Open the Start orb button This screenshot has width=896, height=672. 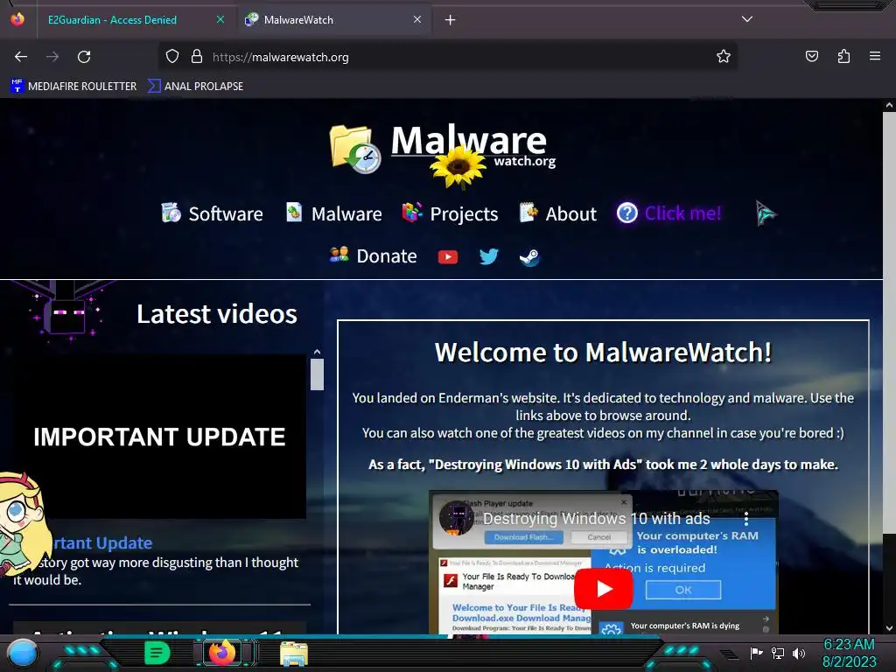coord(23,654)
